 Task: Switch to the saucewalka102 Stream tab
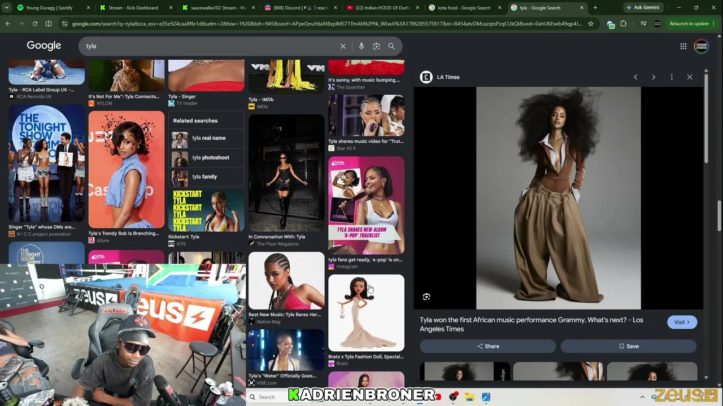point(218,8)
